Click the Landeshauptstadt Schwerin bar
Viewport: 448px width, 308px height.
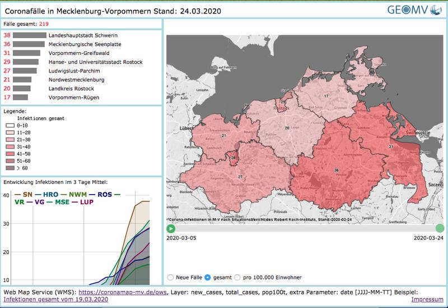click(30, 35)
